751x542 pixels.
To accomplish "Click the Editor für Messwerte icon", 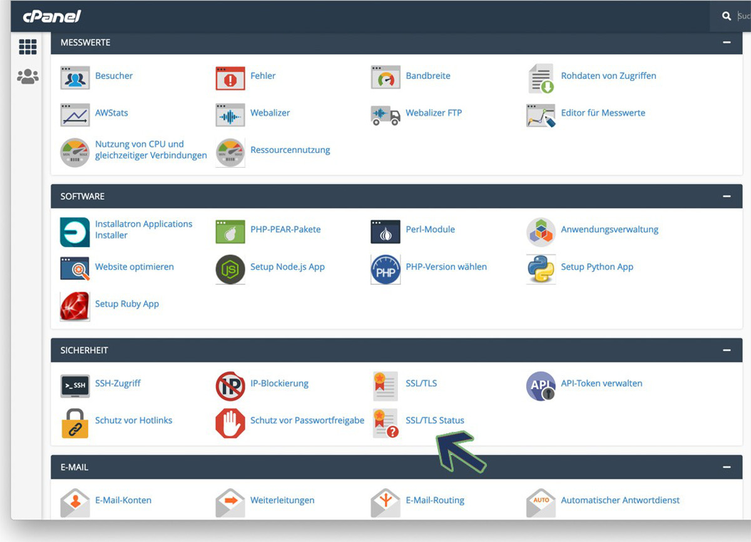I will click(541, 115).
